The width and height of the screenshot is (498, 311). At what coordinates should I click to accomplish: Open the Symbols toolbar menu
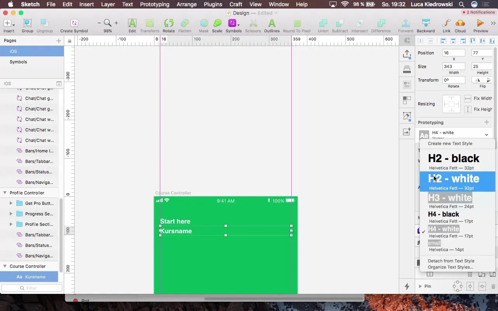pos(233,26)
